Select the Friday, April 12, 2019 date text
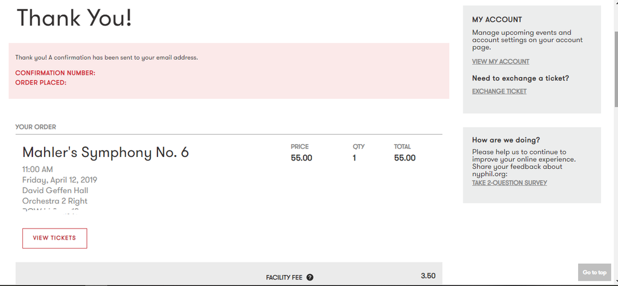This screenshot has width=618, height=286. click(60, 180)
